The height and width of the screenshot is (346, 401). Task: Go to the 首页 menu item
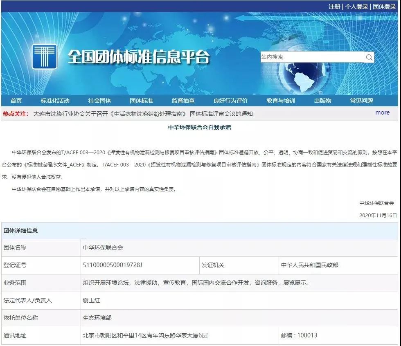coord(16,101)
